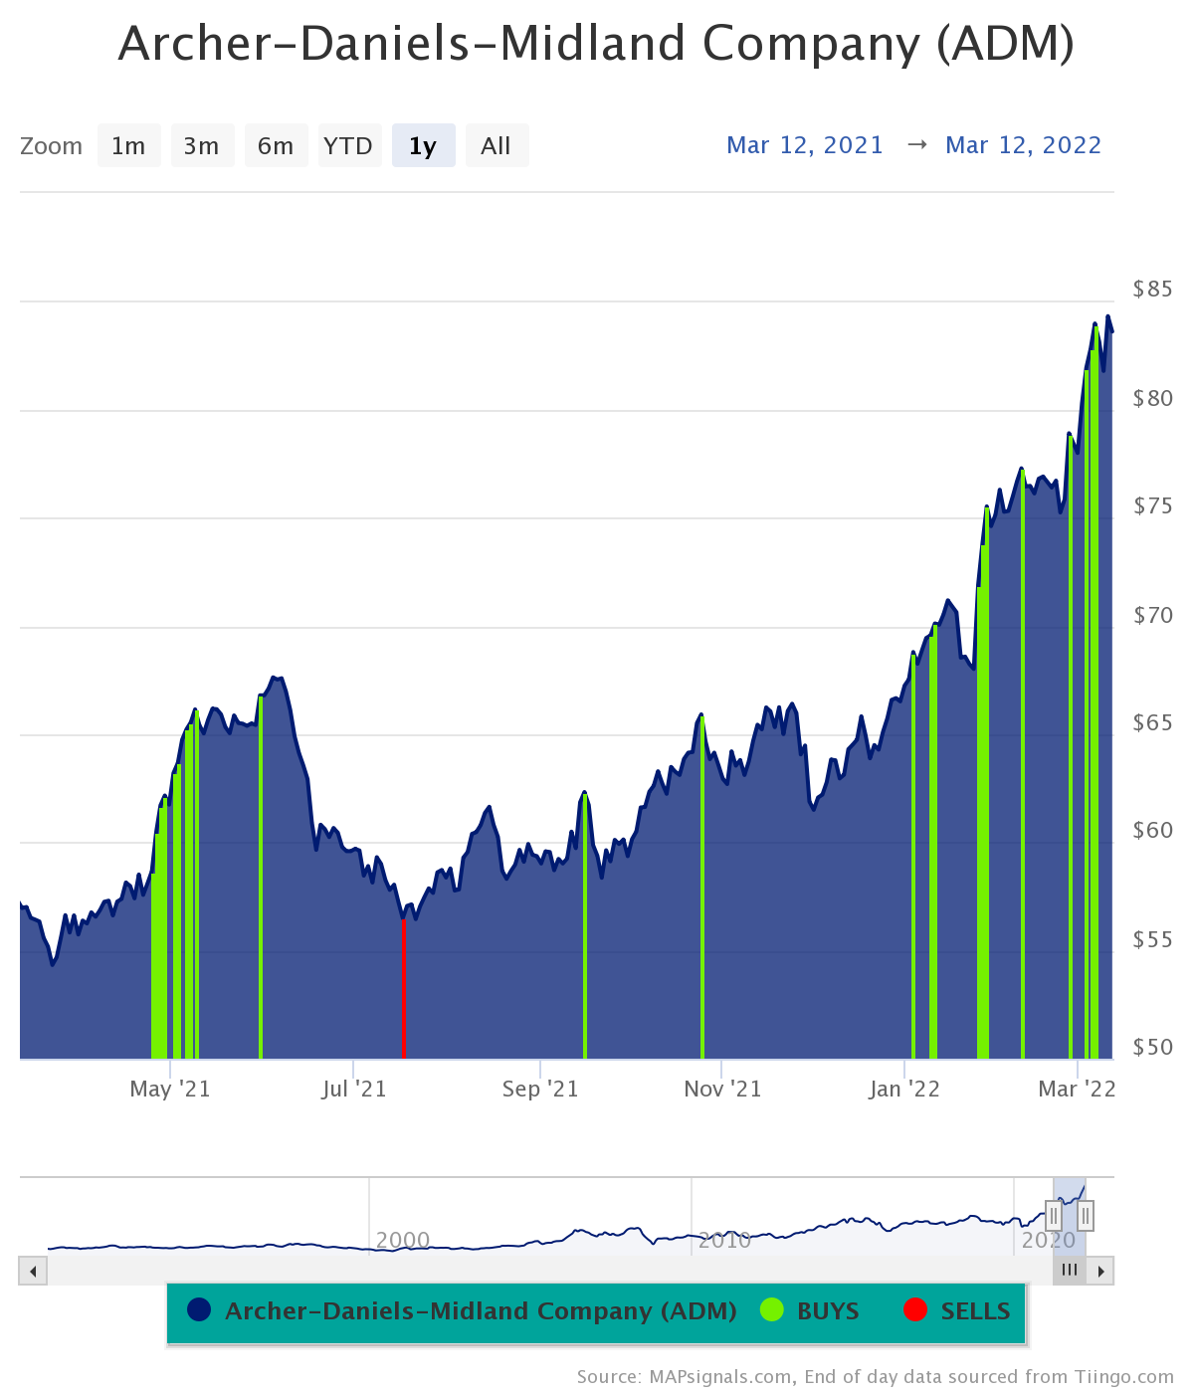
Task: Select the 1y zoom range
Action: point(423,146)
